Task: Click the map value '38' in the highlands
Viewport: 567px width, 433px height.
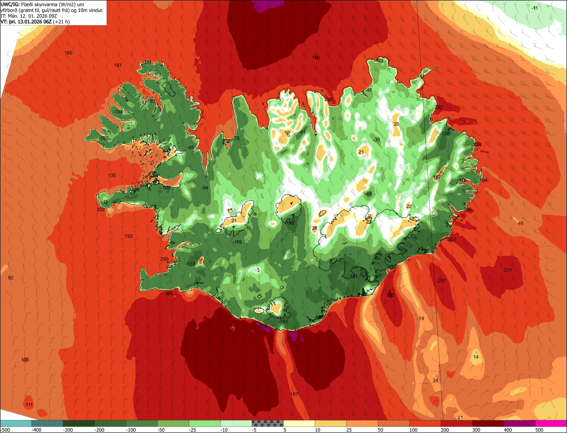Action: [x=315, y=228]
